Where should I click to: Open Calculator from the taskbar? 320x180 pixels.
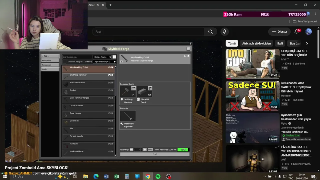tap(127, 176)
